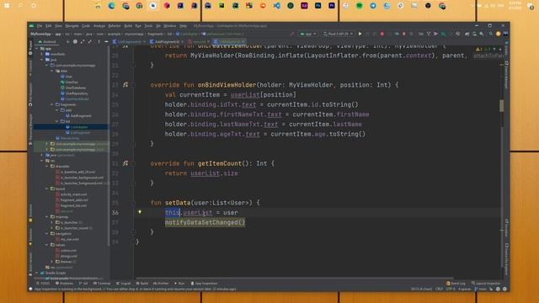Open the Logcat tool window button
The image size is (539, 303).
coord(124,284)
